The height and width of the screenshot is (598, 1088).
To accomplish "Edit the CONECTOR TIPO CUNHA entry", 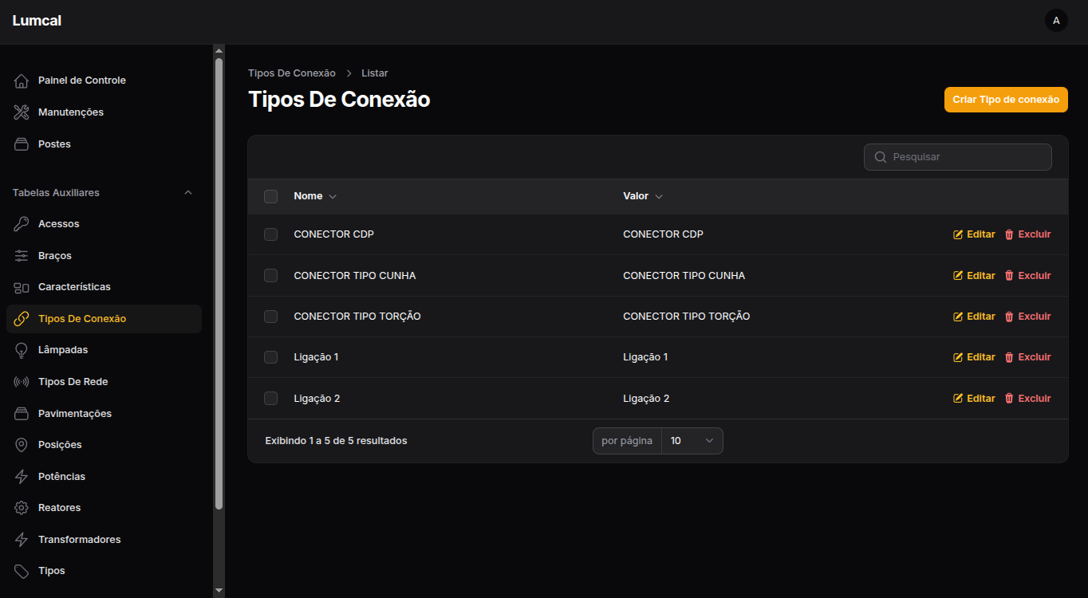I will coord(974,276).
